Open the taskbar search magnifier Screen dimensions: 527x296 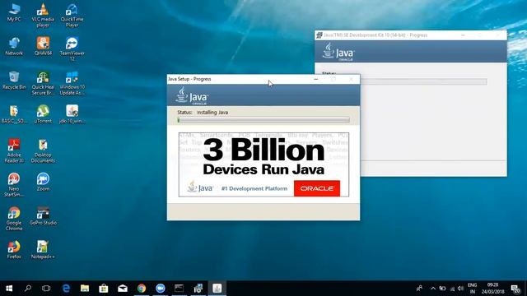click(28, 289)
